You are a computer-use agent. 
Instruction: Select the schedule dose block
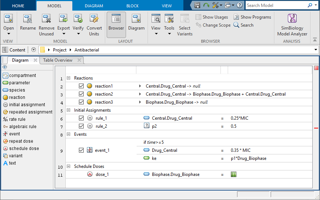click(21, 149)
